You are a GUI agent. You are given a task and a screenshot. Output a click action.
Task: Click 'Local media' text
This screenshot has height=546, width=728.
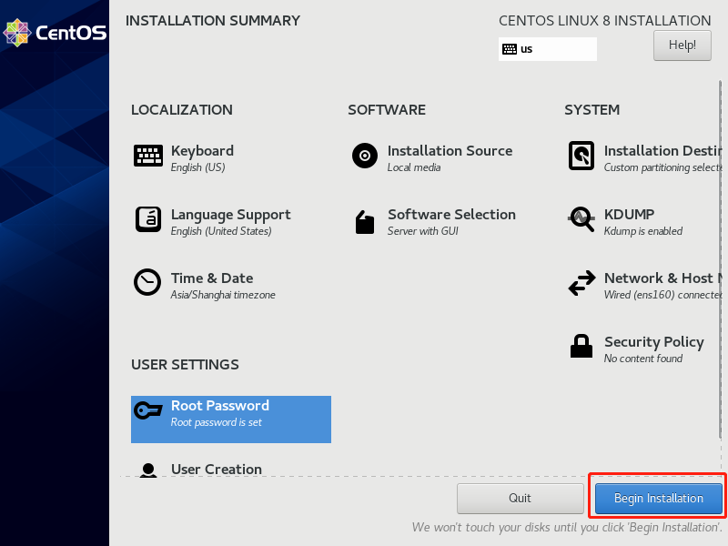click(414, 167)
